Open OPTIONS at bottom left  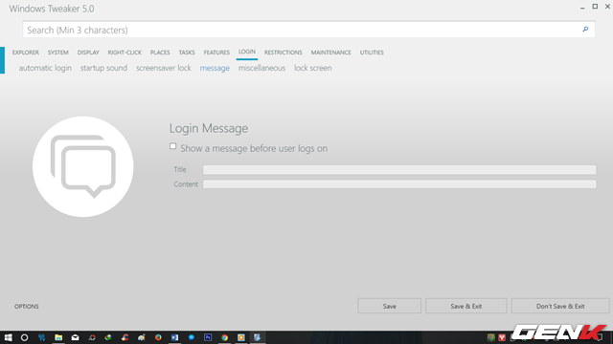[27, 307]
